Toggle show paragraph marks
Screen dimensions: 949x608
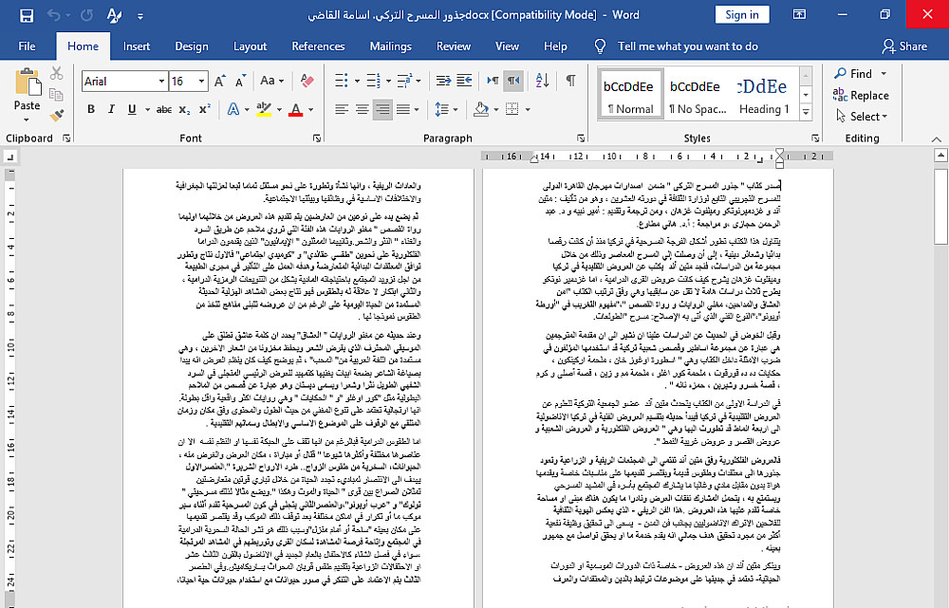tap(570, 81)
